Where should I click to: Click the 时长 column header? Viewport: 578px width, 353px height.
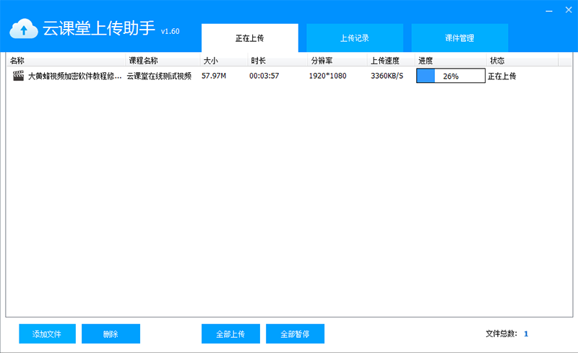click(258, 61)
